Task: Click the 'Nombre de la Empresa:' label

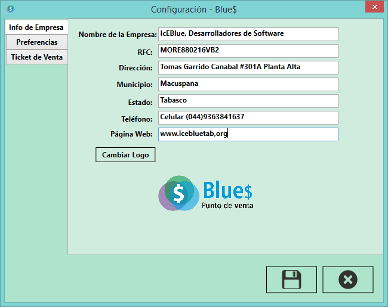Action: [x=118, y=35]
